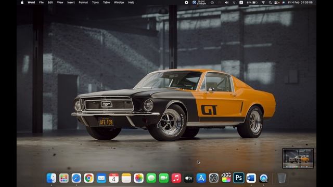
Task: Open System Preferences from the Dock
Action: [x=214, y=178]
